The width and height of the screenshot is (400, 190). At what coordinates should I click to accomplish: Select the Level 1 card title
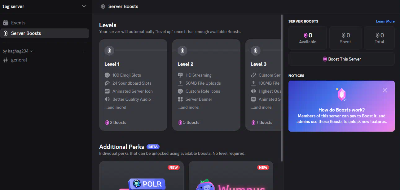[x=112, y=64]
